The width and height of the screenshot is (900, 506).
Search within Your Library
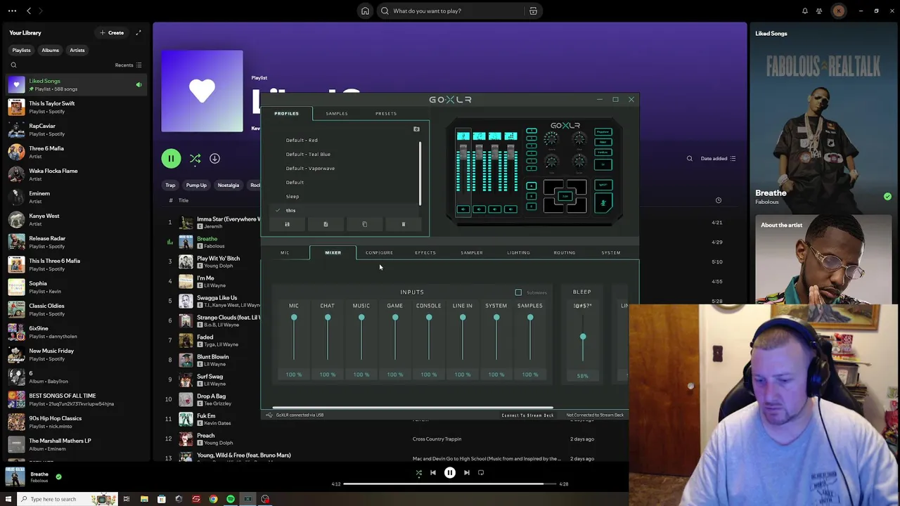tap(13, 65)
